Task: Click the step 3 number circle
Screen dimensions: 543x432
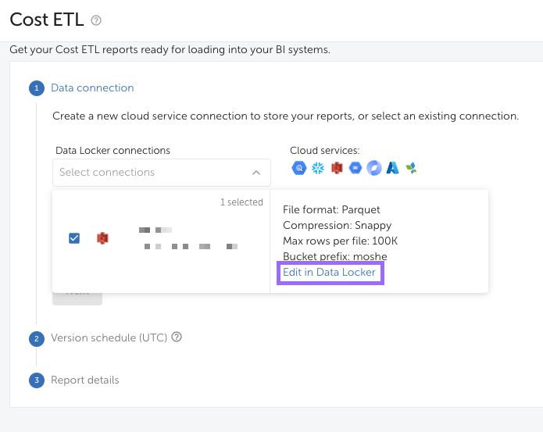Action: click(x=36, y=380)
